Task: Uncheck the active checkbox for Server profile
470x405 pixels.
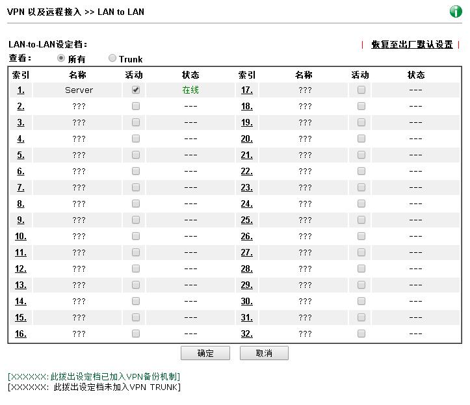Action: [x=136, y=90]
